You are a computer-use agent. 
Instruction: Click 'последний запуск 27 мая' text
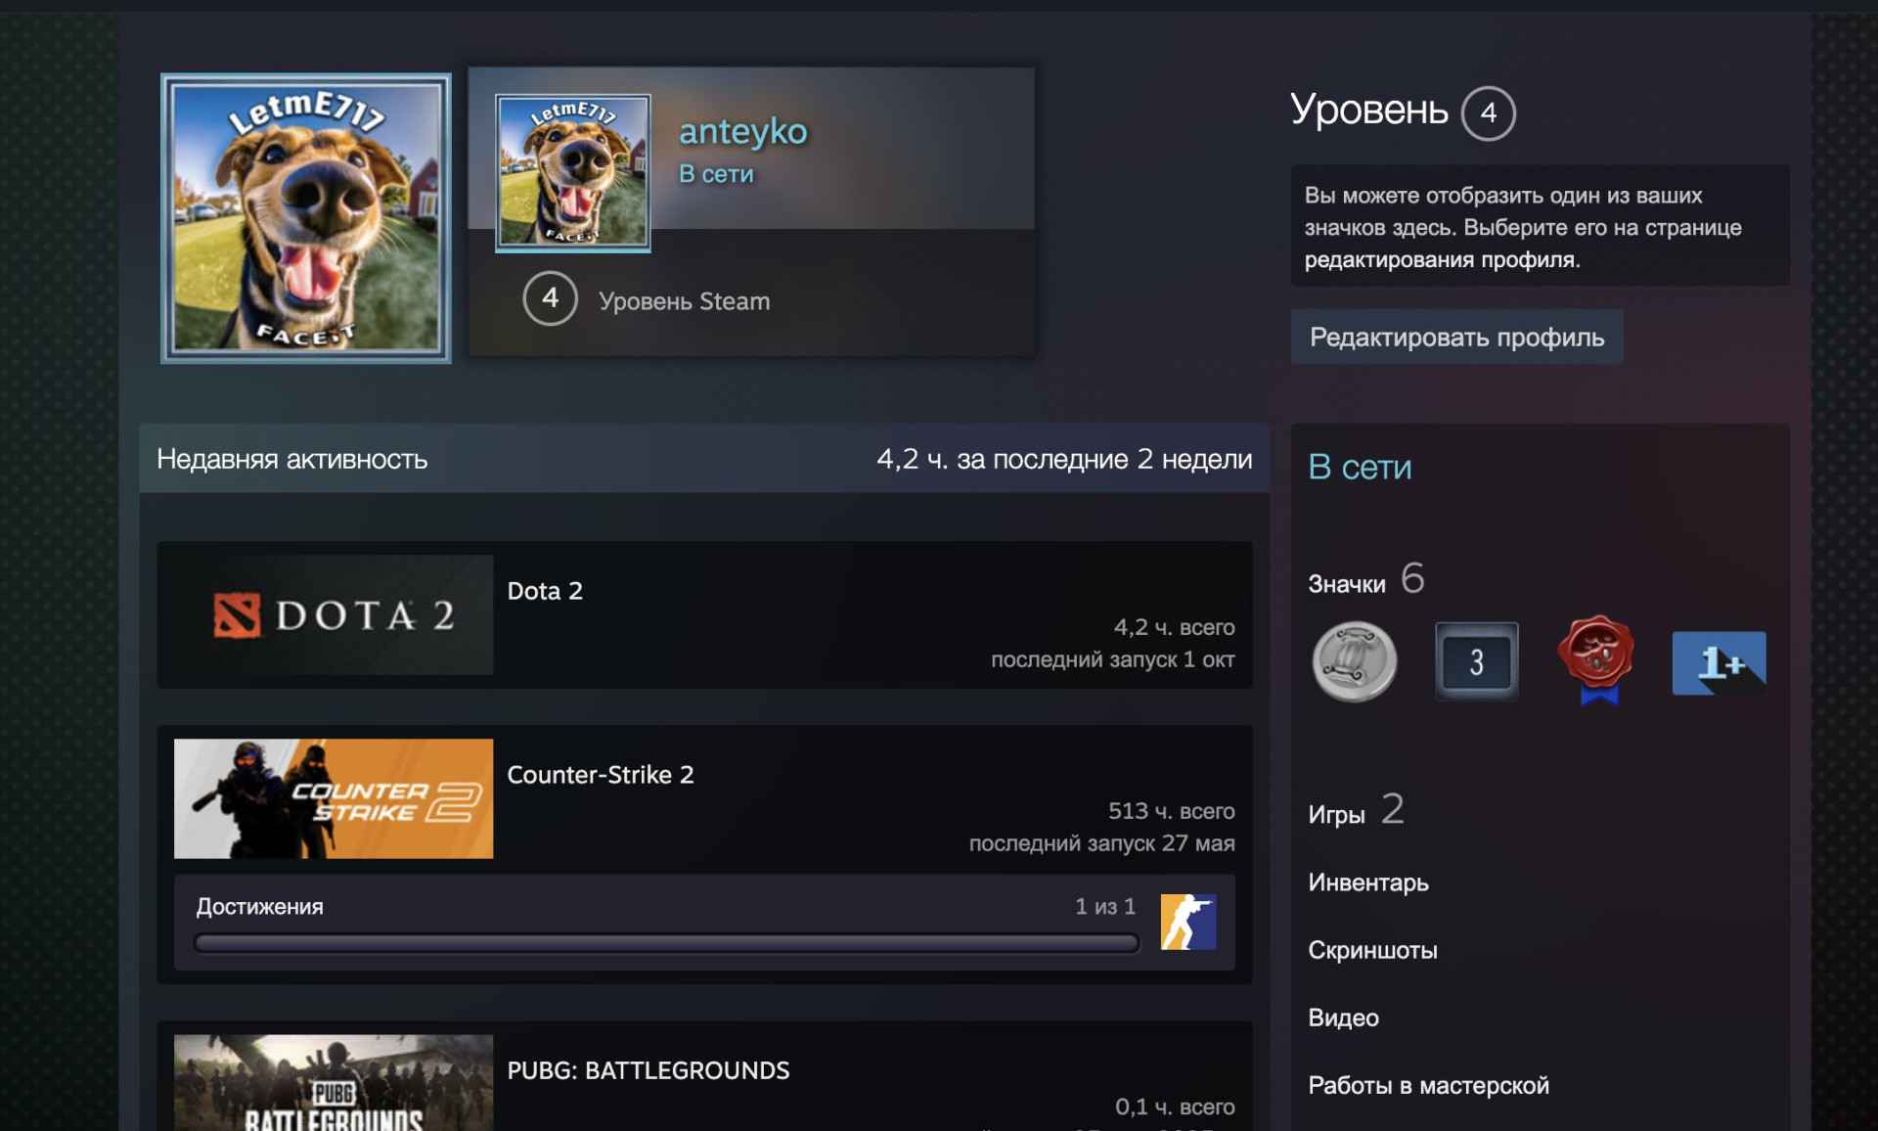1101,843
